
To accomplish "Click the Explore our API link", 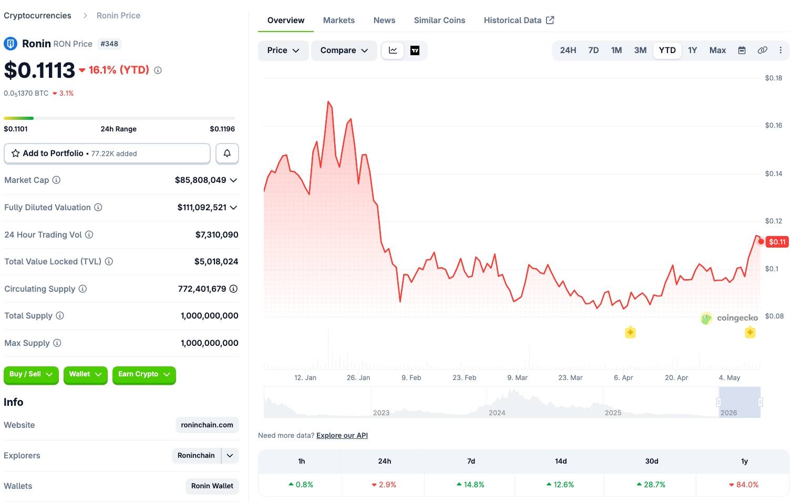I will pyautogui.click(x=342, y=435).
